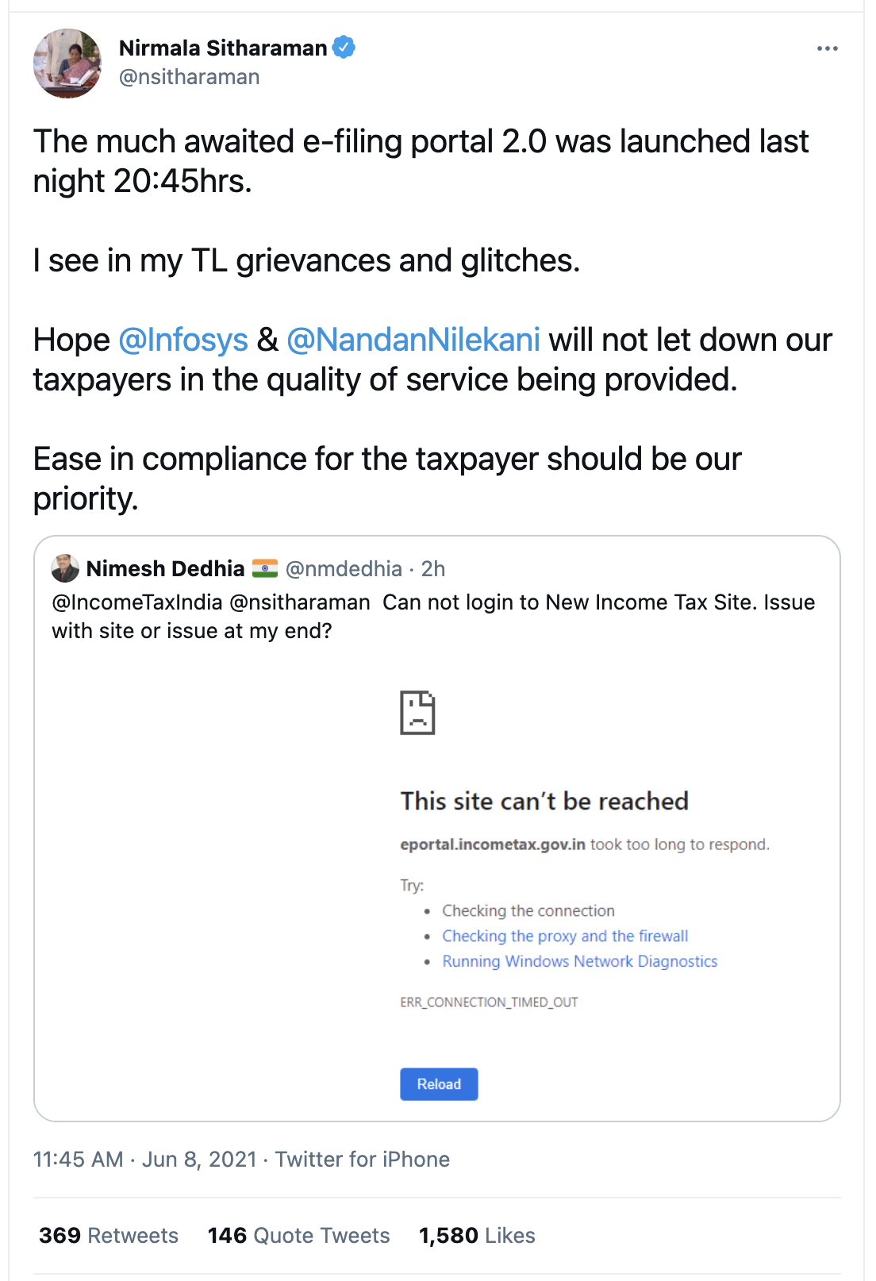876x1281 pixels.
Task: Click the Indian flag emoji beside Nimesh Dedhia
Action: pyautogui.click(x=265, y=568)
